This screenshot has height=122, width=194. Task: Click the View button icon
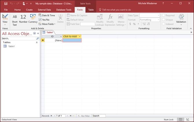[x=5, y=17]
